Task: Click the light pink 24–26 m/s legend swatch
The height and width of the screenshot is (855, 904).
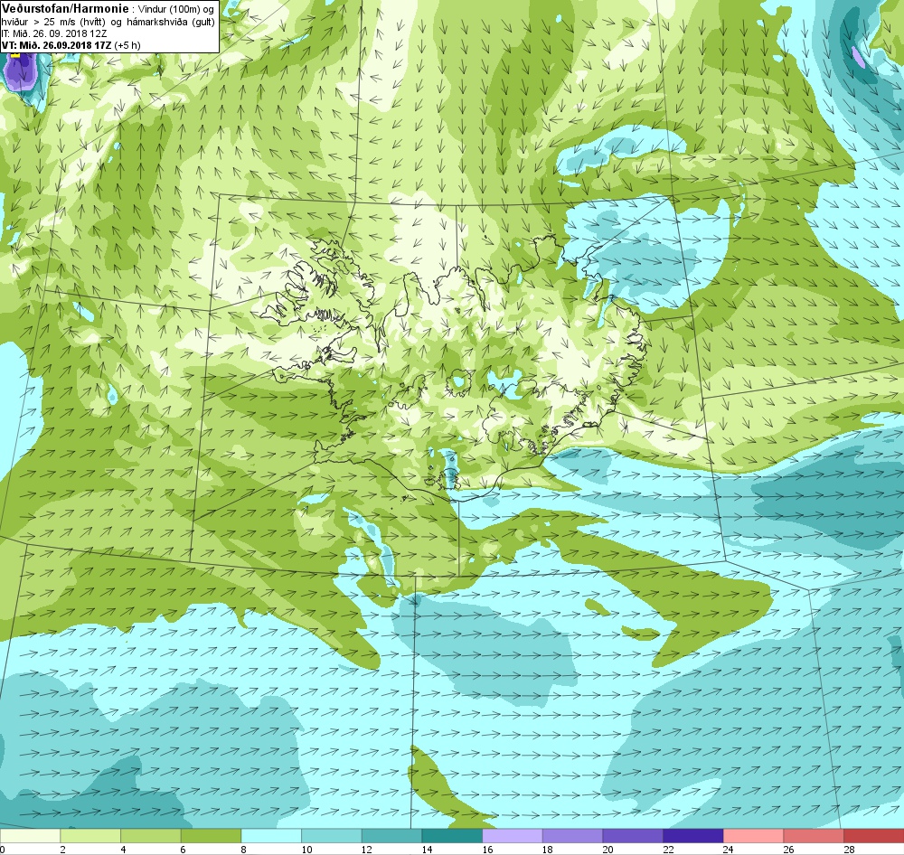Action: (x=753, y=836)
